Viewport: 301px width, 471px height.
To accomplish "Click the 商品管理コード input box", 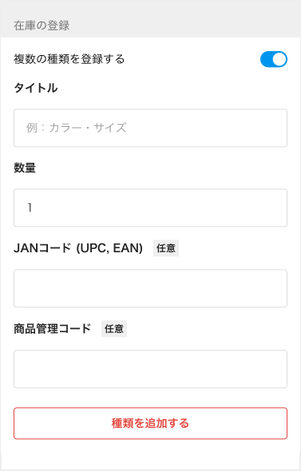I will pyautogui.click(x=150, y=369).
